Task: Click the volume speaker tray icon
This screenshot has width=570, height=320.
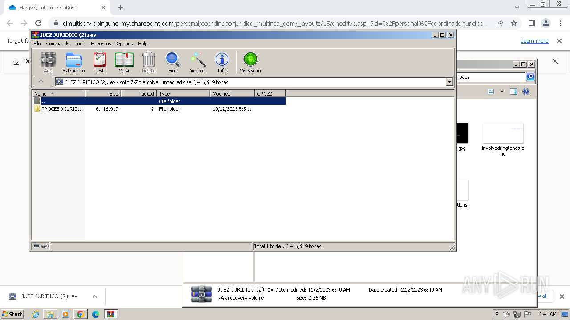Action: (506, 314)
